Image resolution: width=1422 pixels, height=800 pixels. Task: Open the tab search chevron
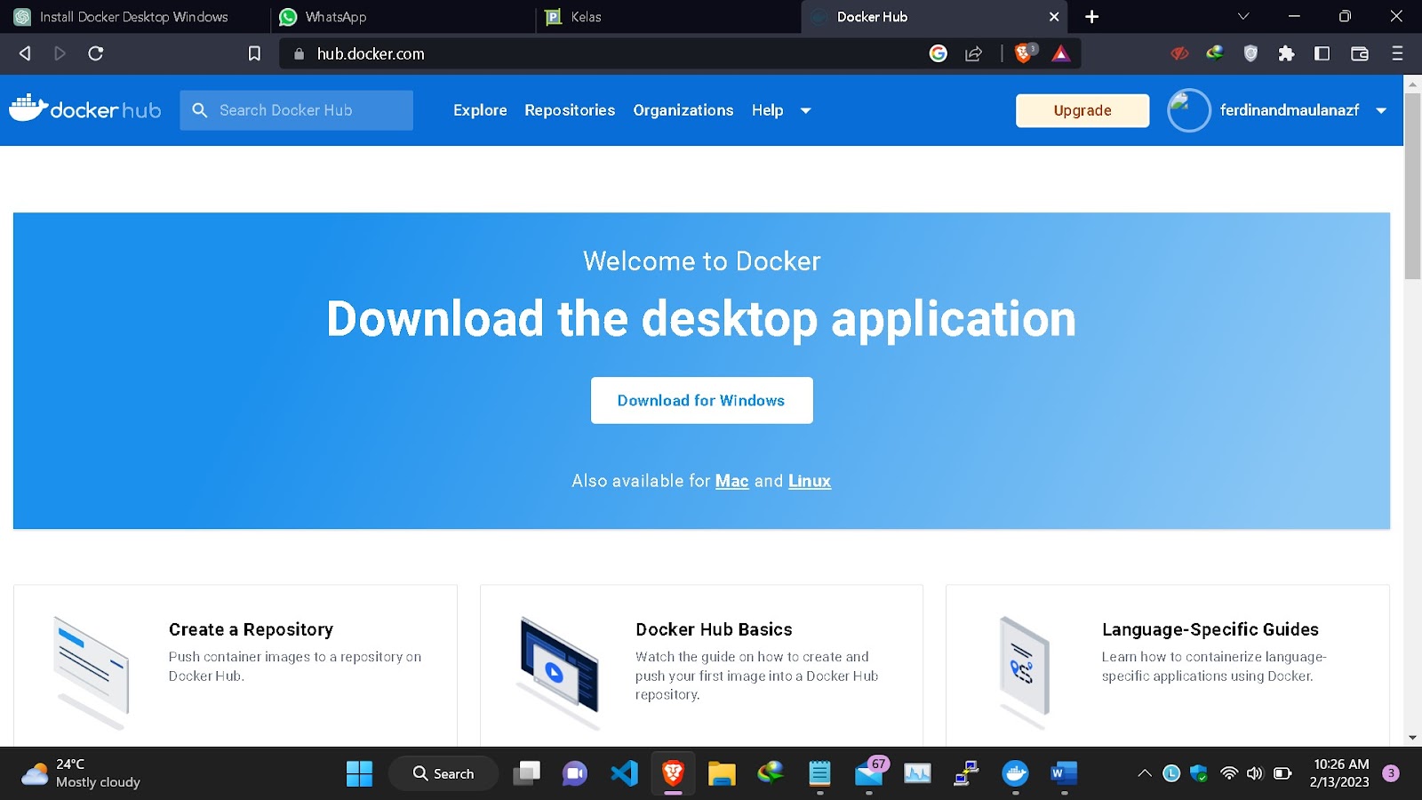click(x=1243, y=16)
